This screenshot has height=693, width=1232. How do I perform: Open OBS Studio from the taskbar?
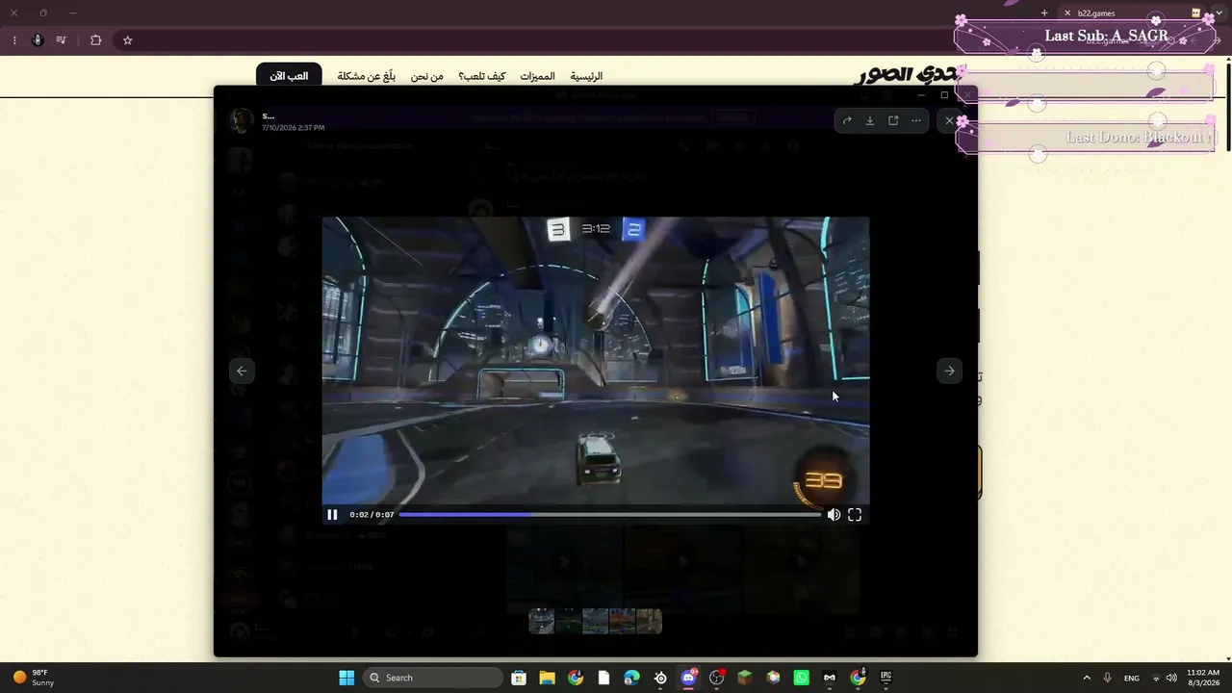716,678
